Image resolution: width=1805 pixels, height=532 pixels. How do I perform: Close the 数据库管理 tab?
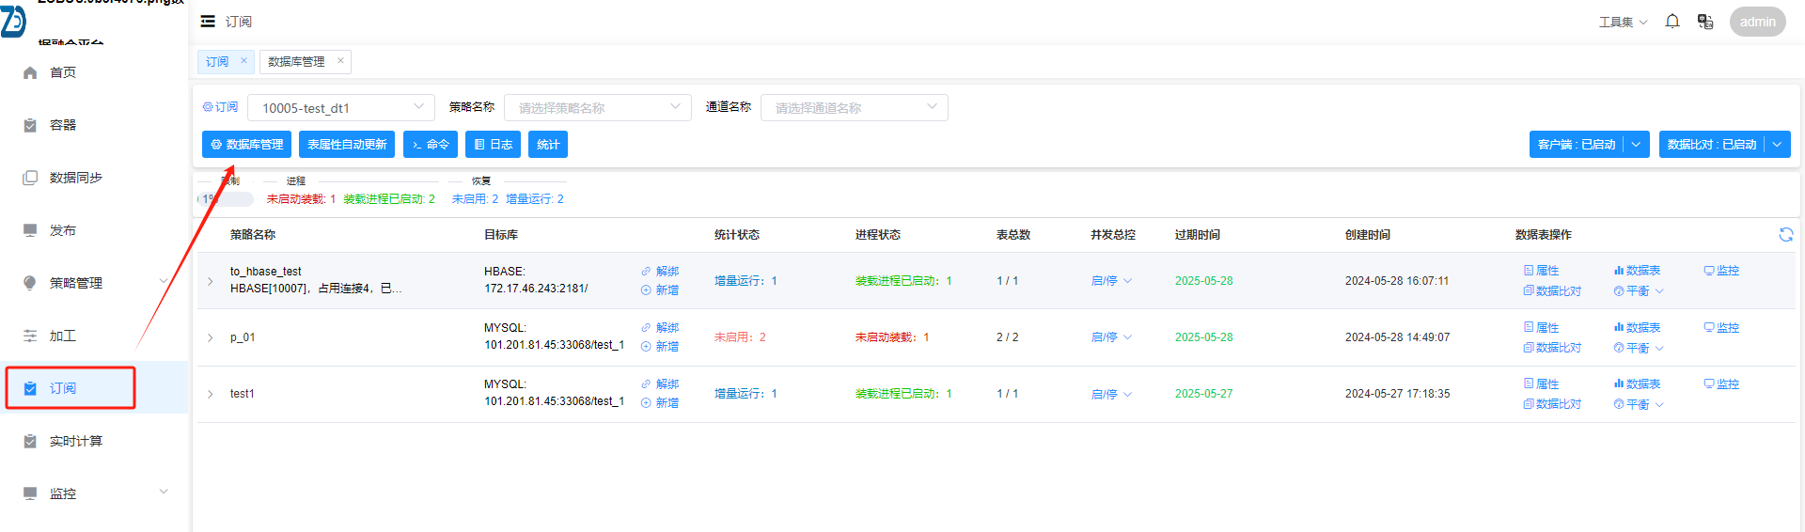click(340, 61)
